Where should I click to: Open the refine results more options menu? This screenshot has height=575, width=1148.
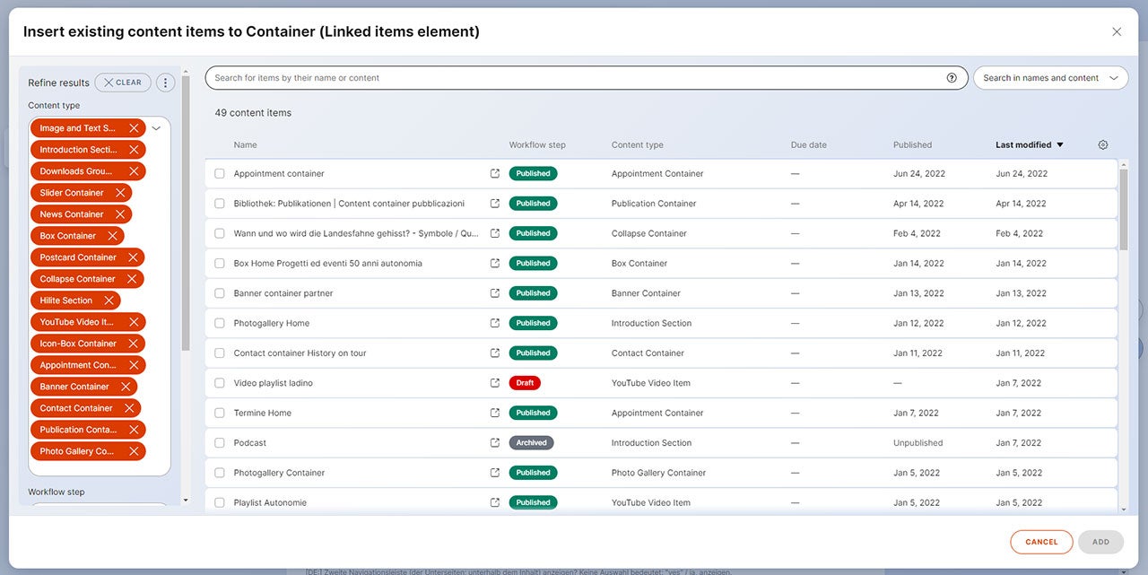tap(165, 83)
